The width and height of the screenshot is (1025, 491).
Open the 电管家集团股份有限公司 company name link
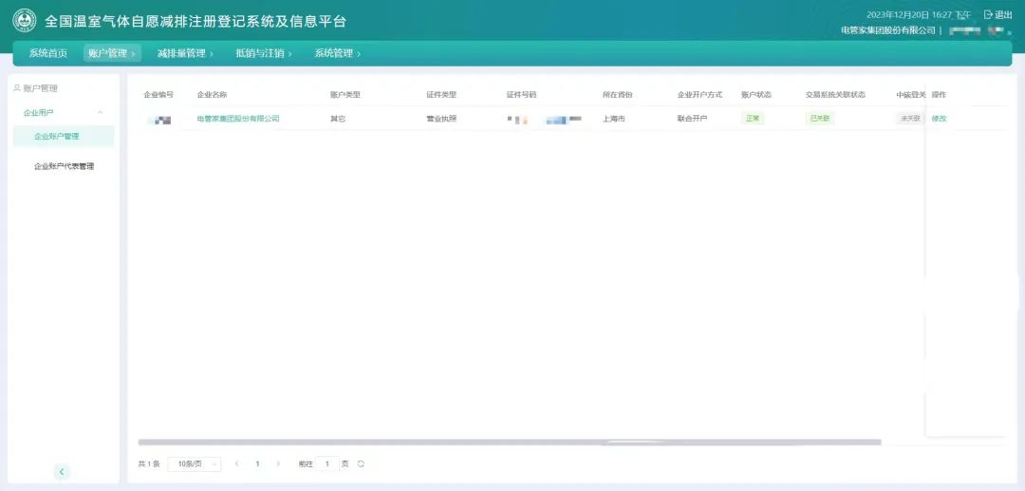238,119
